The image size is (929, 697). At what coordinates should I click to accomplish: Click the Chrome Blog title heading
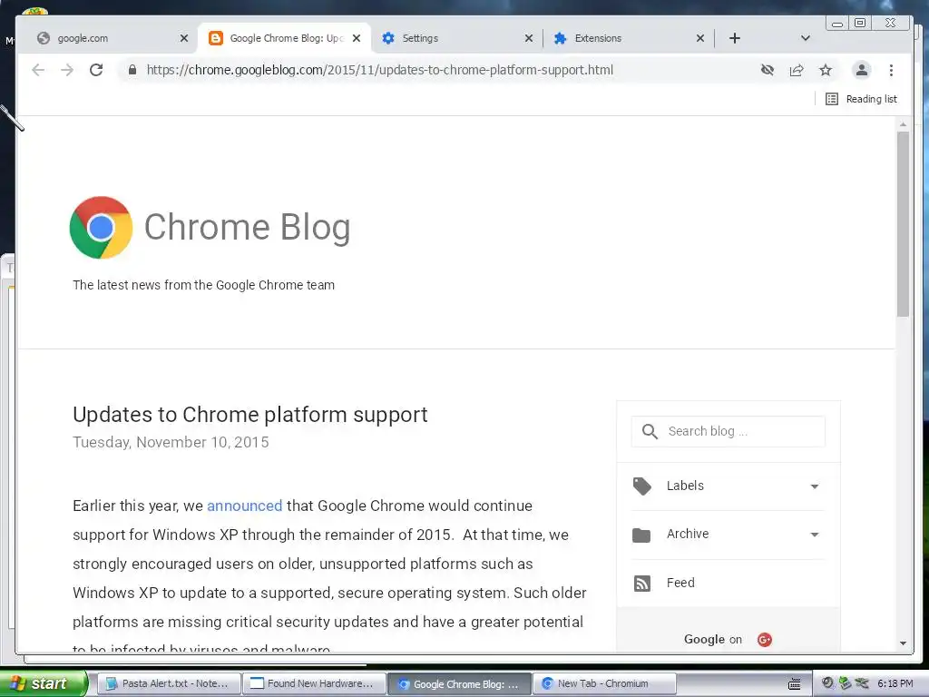(x=247, y=227)
